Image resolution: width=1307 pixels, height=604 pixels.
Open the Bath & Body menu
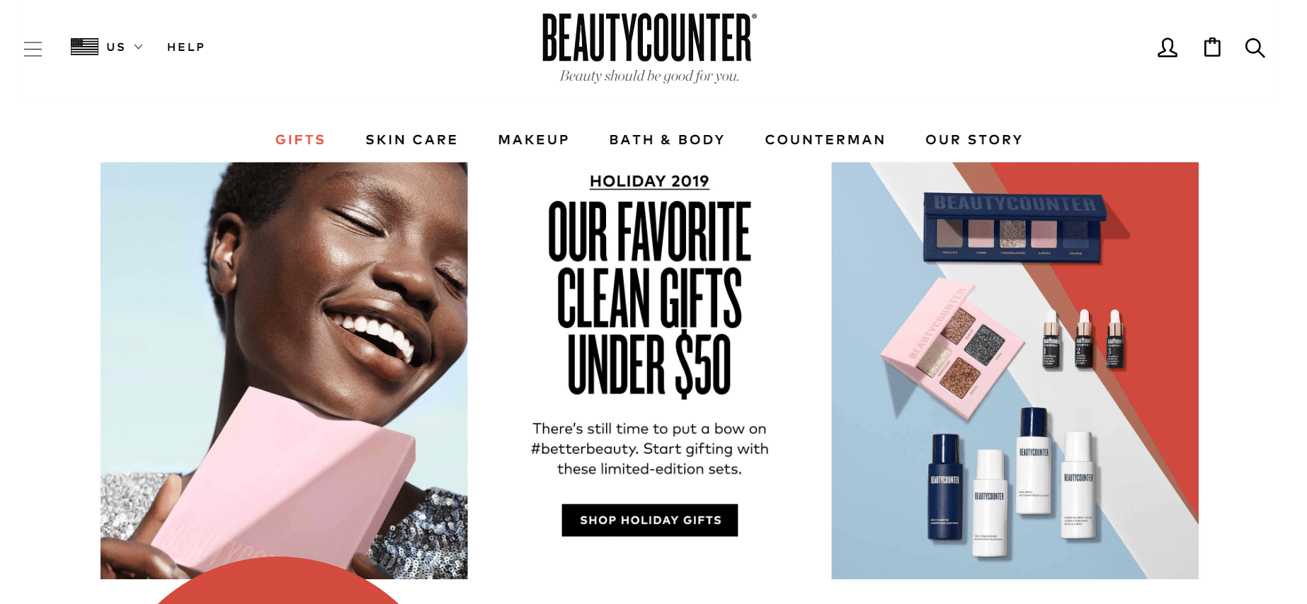667,140
